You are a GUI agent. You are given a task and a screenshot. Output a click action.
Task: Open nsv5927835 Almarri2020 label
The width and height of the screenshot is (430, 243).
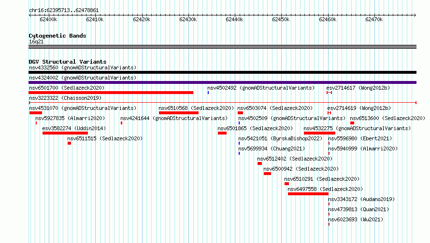[70, 118]
